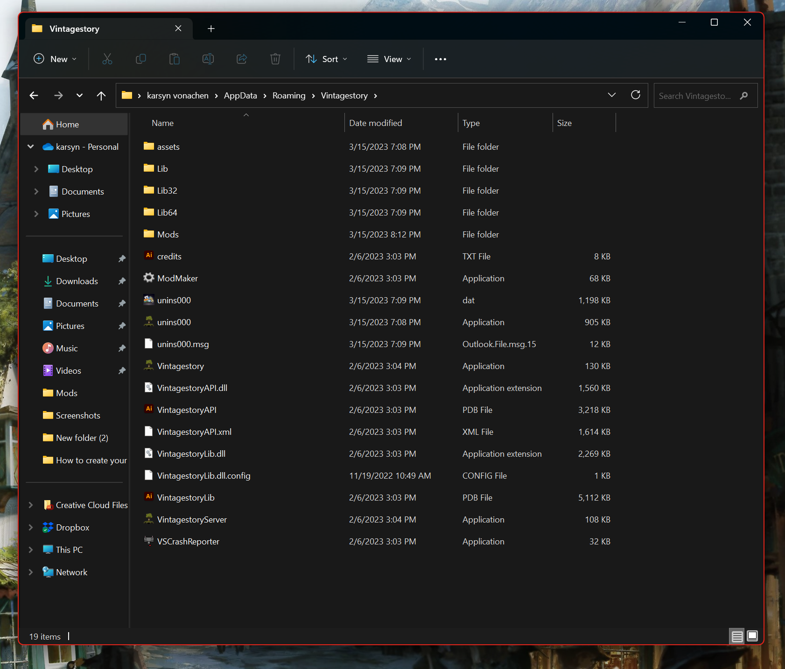
Task: Click the Copy icon in toolbar
Action: (x=140, y=59)
